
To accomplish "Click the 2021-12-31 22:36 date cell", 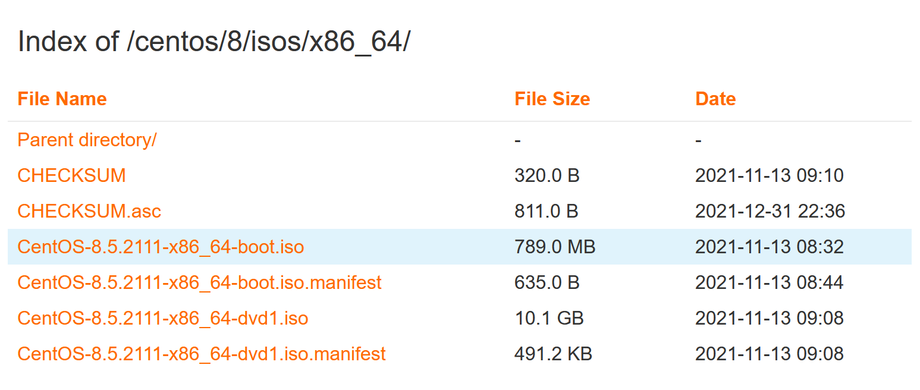I will click(x=770, y=211).
